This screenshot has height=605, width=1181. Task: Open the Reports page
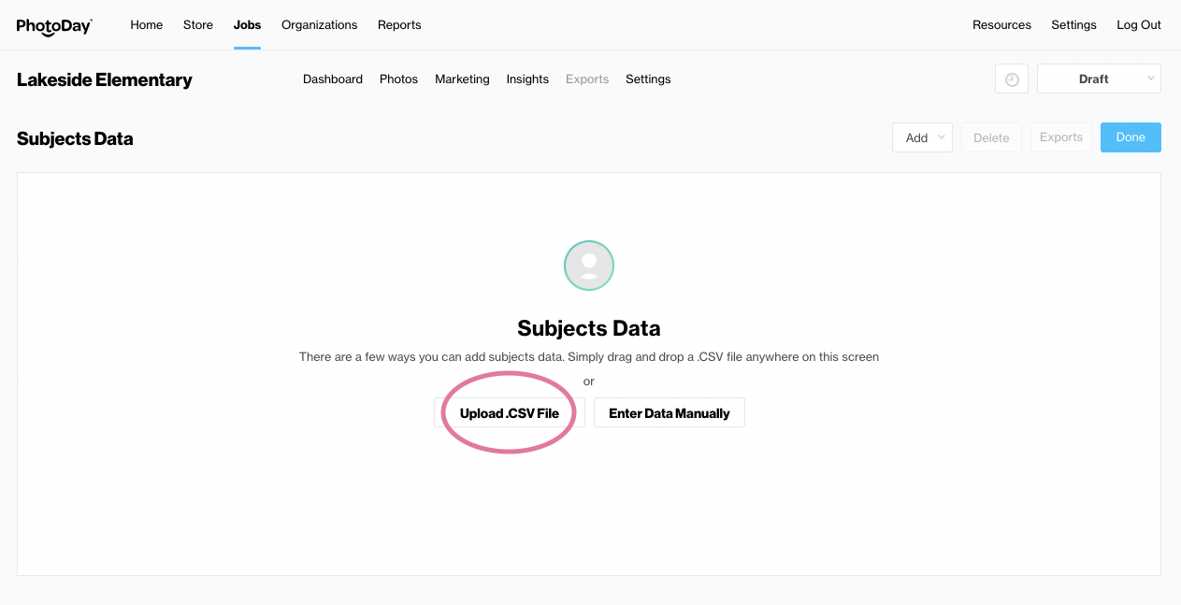(x=399, y=25)
